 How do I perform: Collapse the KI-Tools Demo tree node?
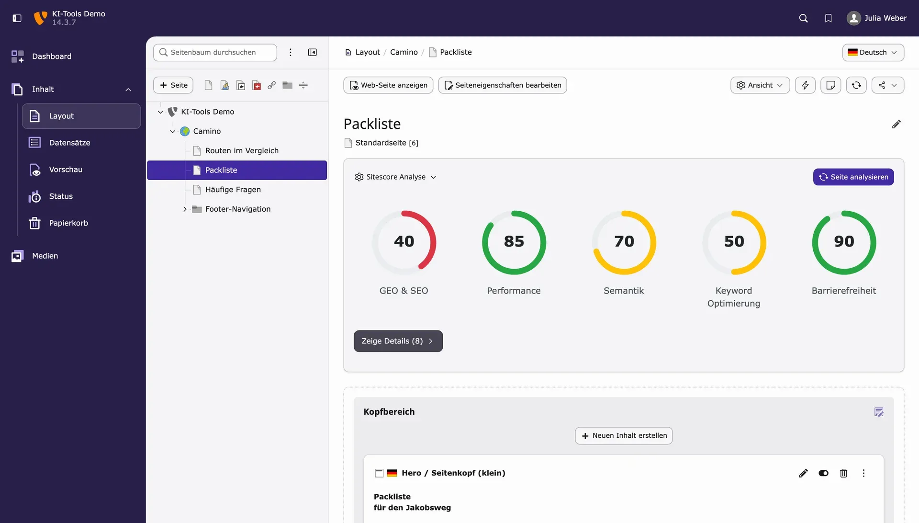click(160, 112)
